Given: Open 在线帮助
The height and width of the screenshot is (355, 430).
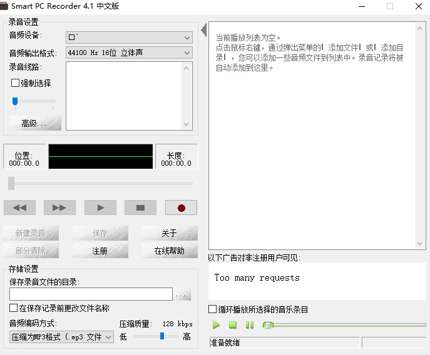Looking at the screenshot, I should pyautogui.click(x=170, y=251).
